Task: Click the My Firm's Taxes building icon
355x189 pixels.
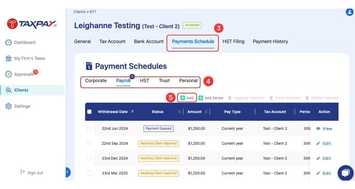Action: 8,58
